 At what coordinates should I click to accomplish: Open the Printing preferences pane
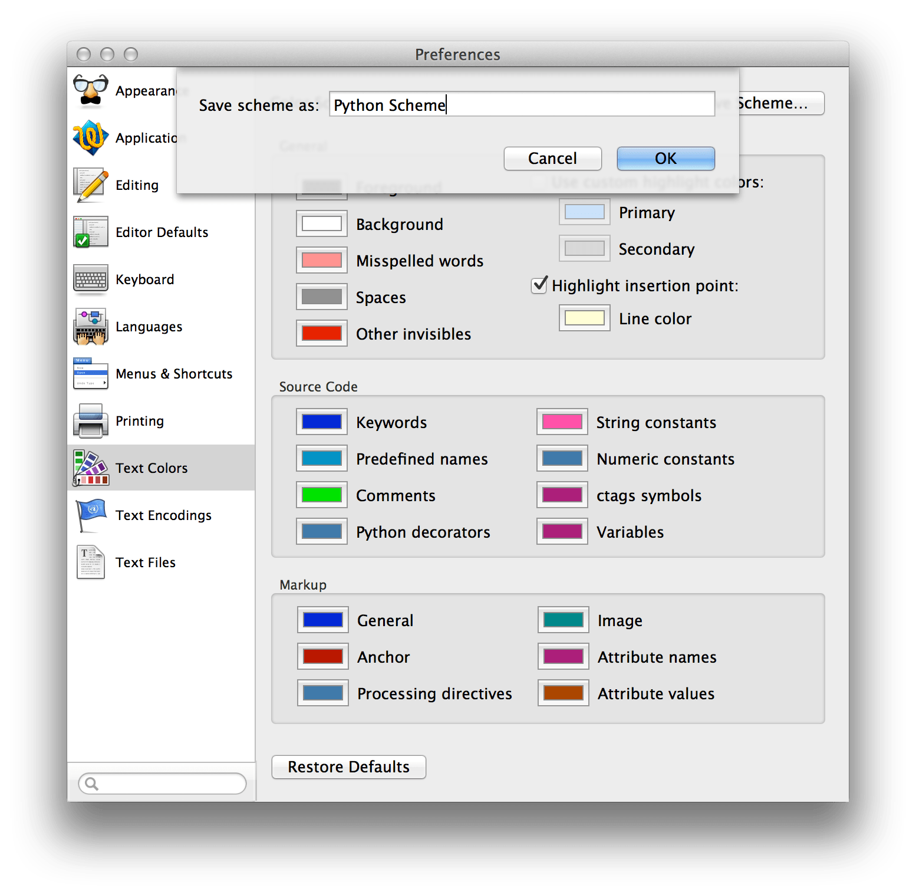pyautogui.click(x=90, y=420)
